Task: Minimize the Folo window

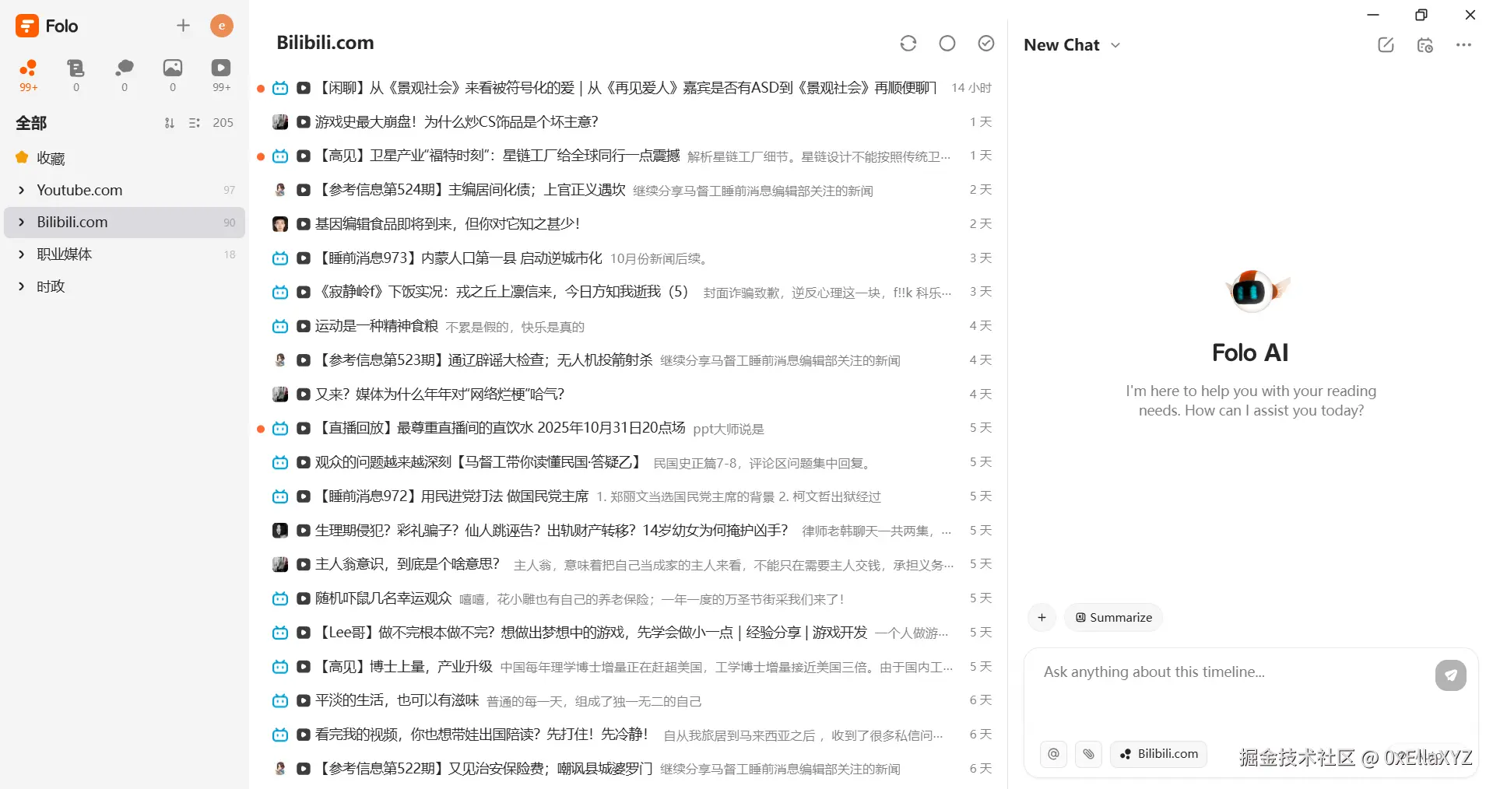Action: (x=1373, y=15)
